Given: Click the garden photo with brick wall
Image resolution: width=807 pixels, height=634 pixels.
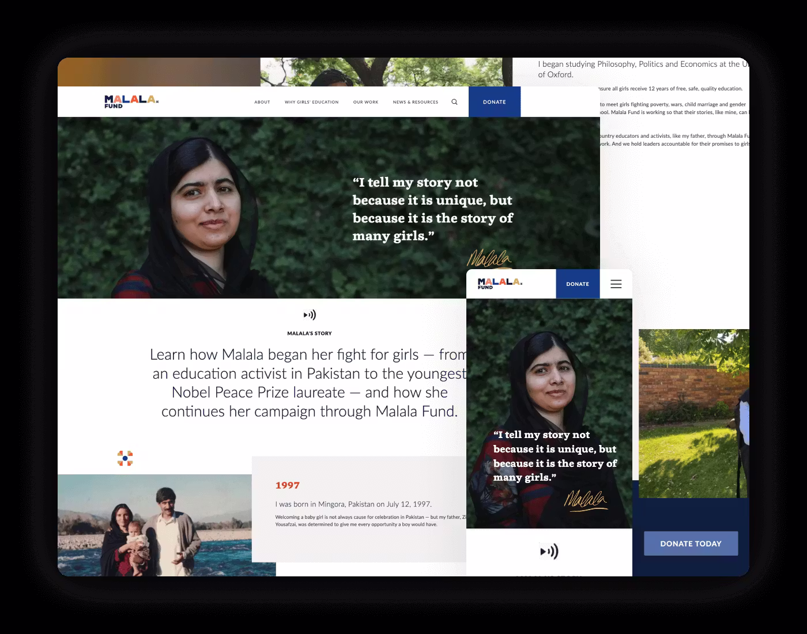Looking at the screenshot, I should coord(694,413).
